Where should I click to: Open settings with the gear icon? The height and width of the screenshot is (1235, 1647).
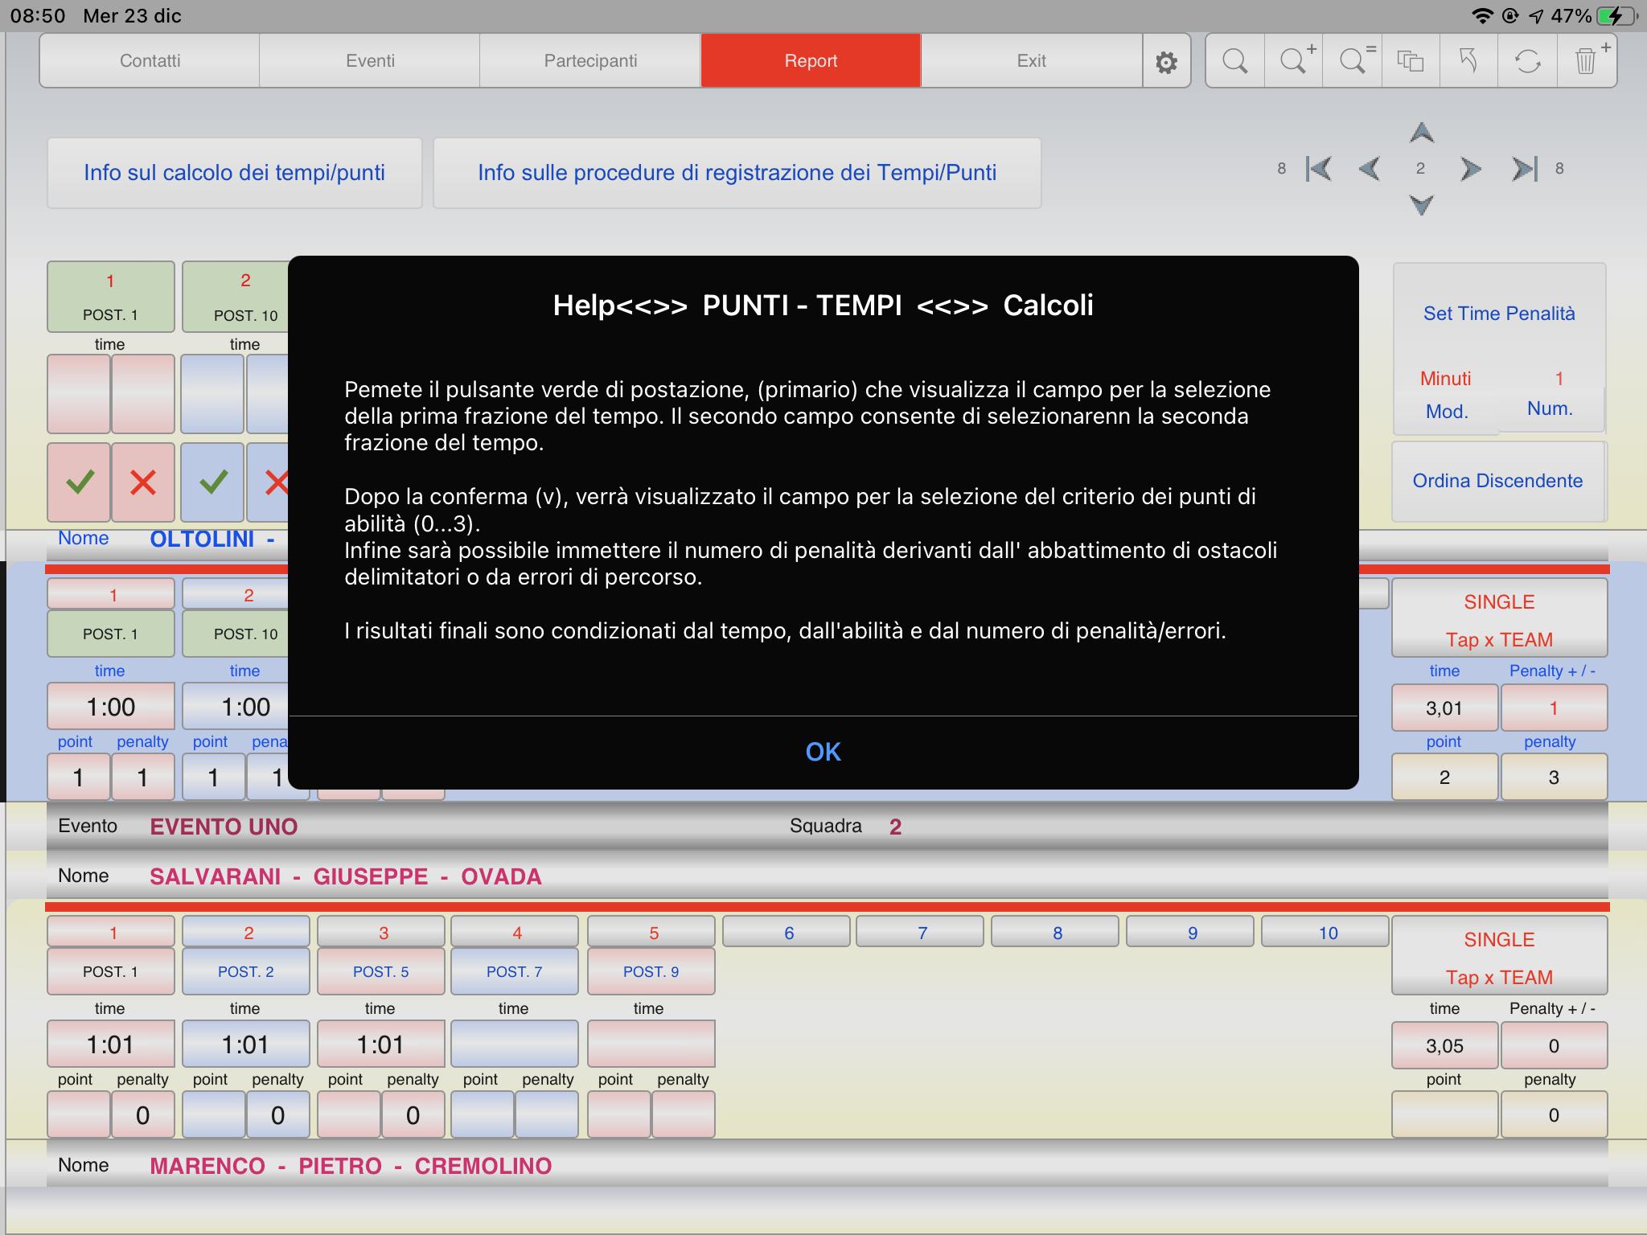point(1166,61)
